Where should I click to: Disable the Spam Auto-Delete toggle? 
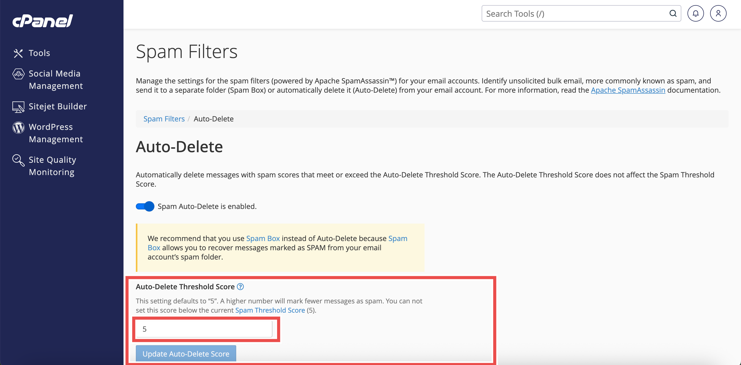pos(145,206)
